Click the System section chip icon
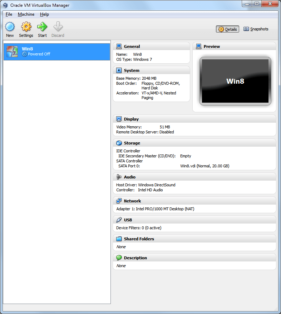Image resolution: width=281 pixels, height=314 pixels. click(119, 70)
